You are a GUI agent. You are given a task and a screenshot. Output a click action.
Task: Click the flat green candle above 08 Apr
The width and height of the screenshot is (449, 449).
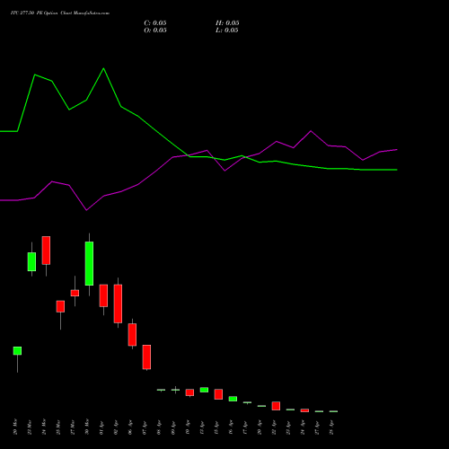[161, 390]
